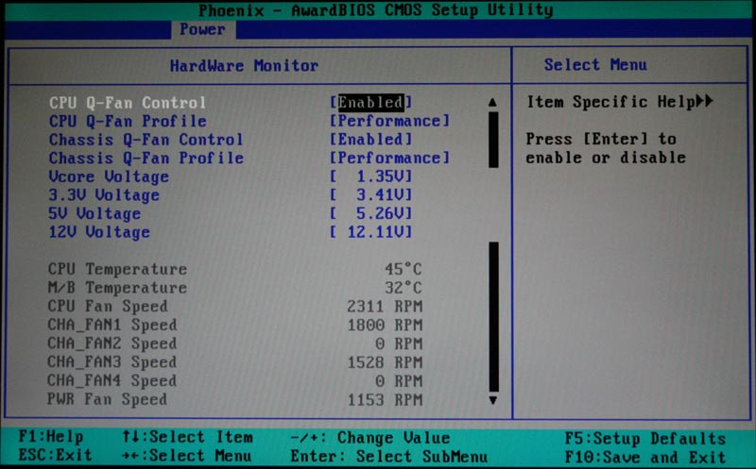Select the 12V Voltage label
The width and height of the screenshot is (756, 469).
[x=99, y=232]
